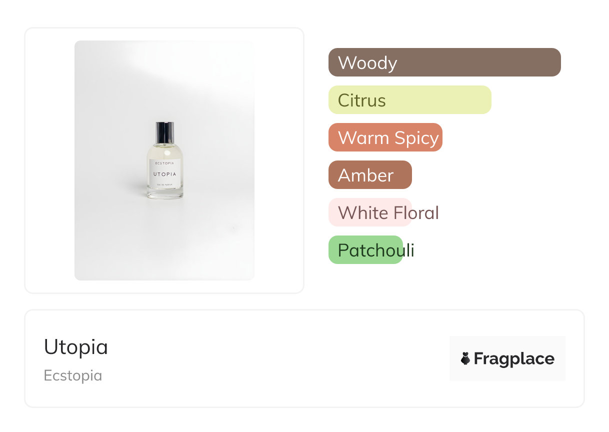Open the Utopia perfume product photo
The width and height of the screenshot is (609, 432).
(x=164, y=160)
